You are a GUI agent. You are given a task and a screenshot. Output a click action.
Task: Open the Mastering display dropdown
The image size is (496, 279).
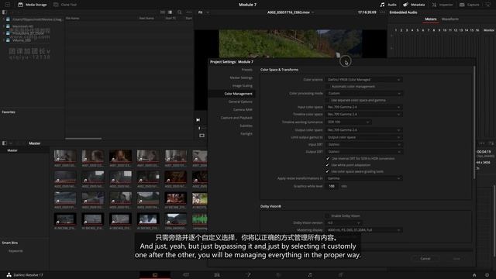[x=363, y=230]
